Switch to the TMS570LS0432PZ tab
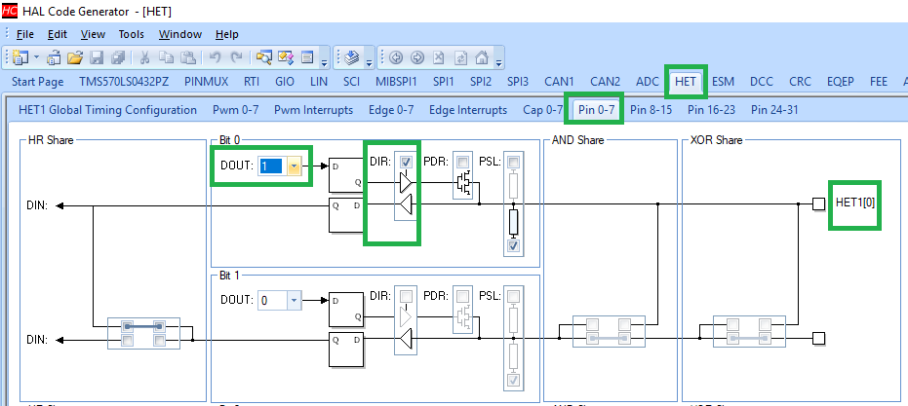 point(124,82)
